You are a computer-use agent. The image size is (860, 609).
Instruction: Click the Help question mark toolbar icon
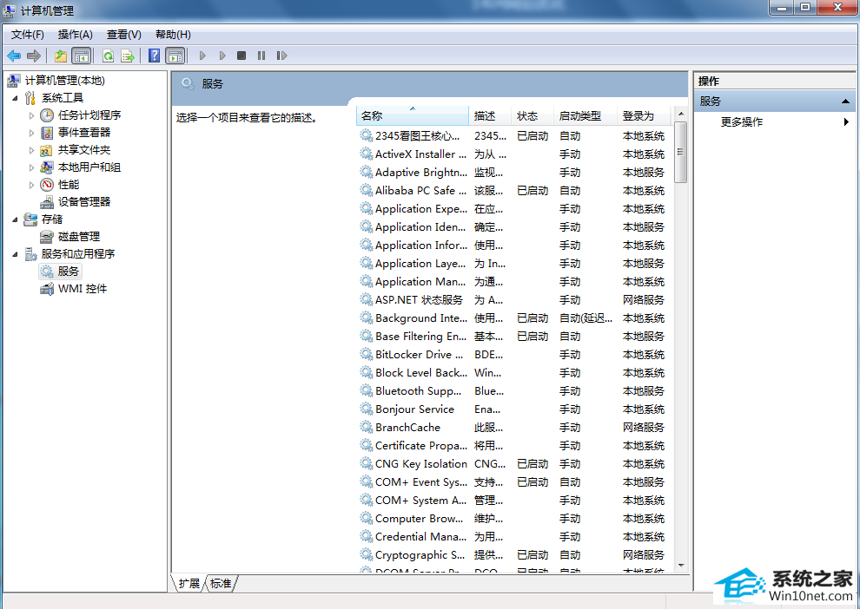tap(155, 56)
